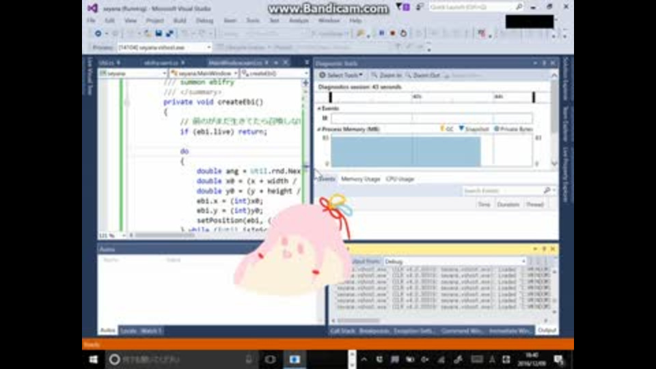Open the Analyze menu
This screenshot has width=656, height=369.
[299, 20]
